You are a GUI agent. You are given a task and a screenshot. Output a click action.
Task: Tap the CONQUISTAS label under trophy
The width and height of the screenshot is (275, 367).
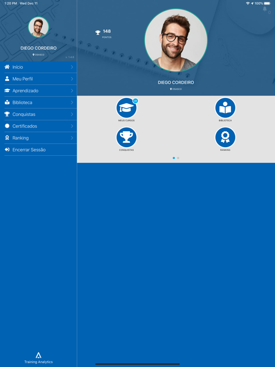pyautogui.click(x=126, y=150)
